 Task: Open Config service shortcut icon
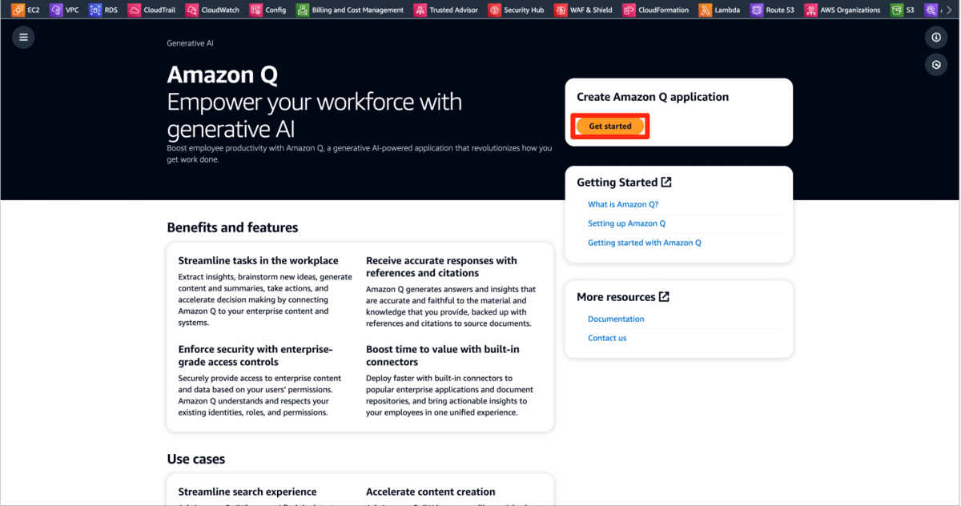255,10
